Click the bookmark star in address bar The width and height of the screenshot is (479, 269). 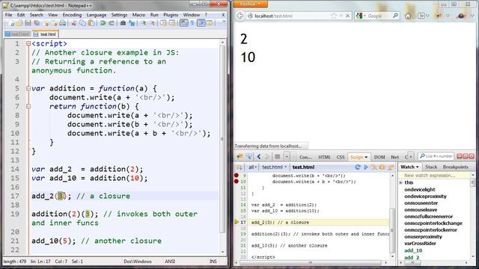334,16
